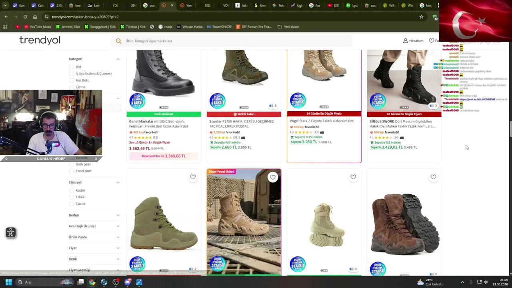Open the Scooter P1490 boot listing title

242,124
